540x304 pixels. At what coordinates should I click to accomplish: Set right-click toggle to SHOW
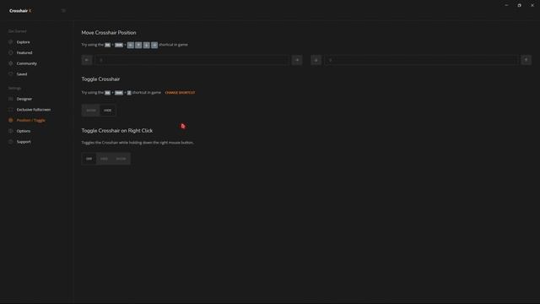(x=121, y=159)
